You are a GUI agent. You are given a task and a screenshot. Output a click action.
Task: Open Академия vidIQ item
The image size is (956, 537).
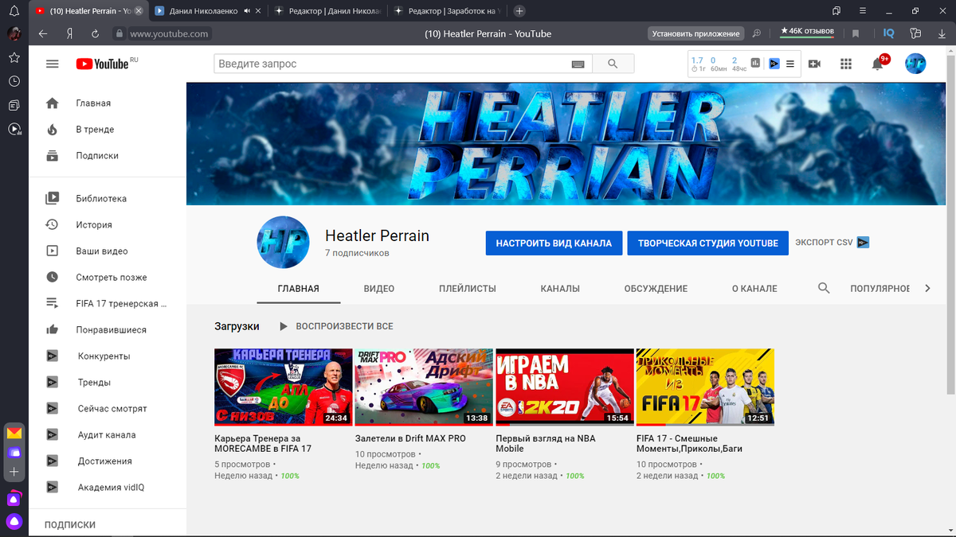click(x=108, y=488)
